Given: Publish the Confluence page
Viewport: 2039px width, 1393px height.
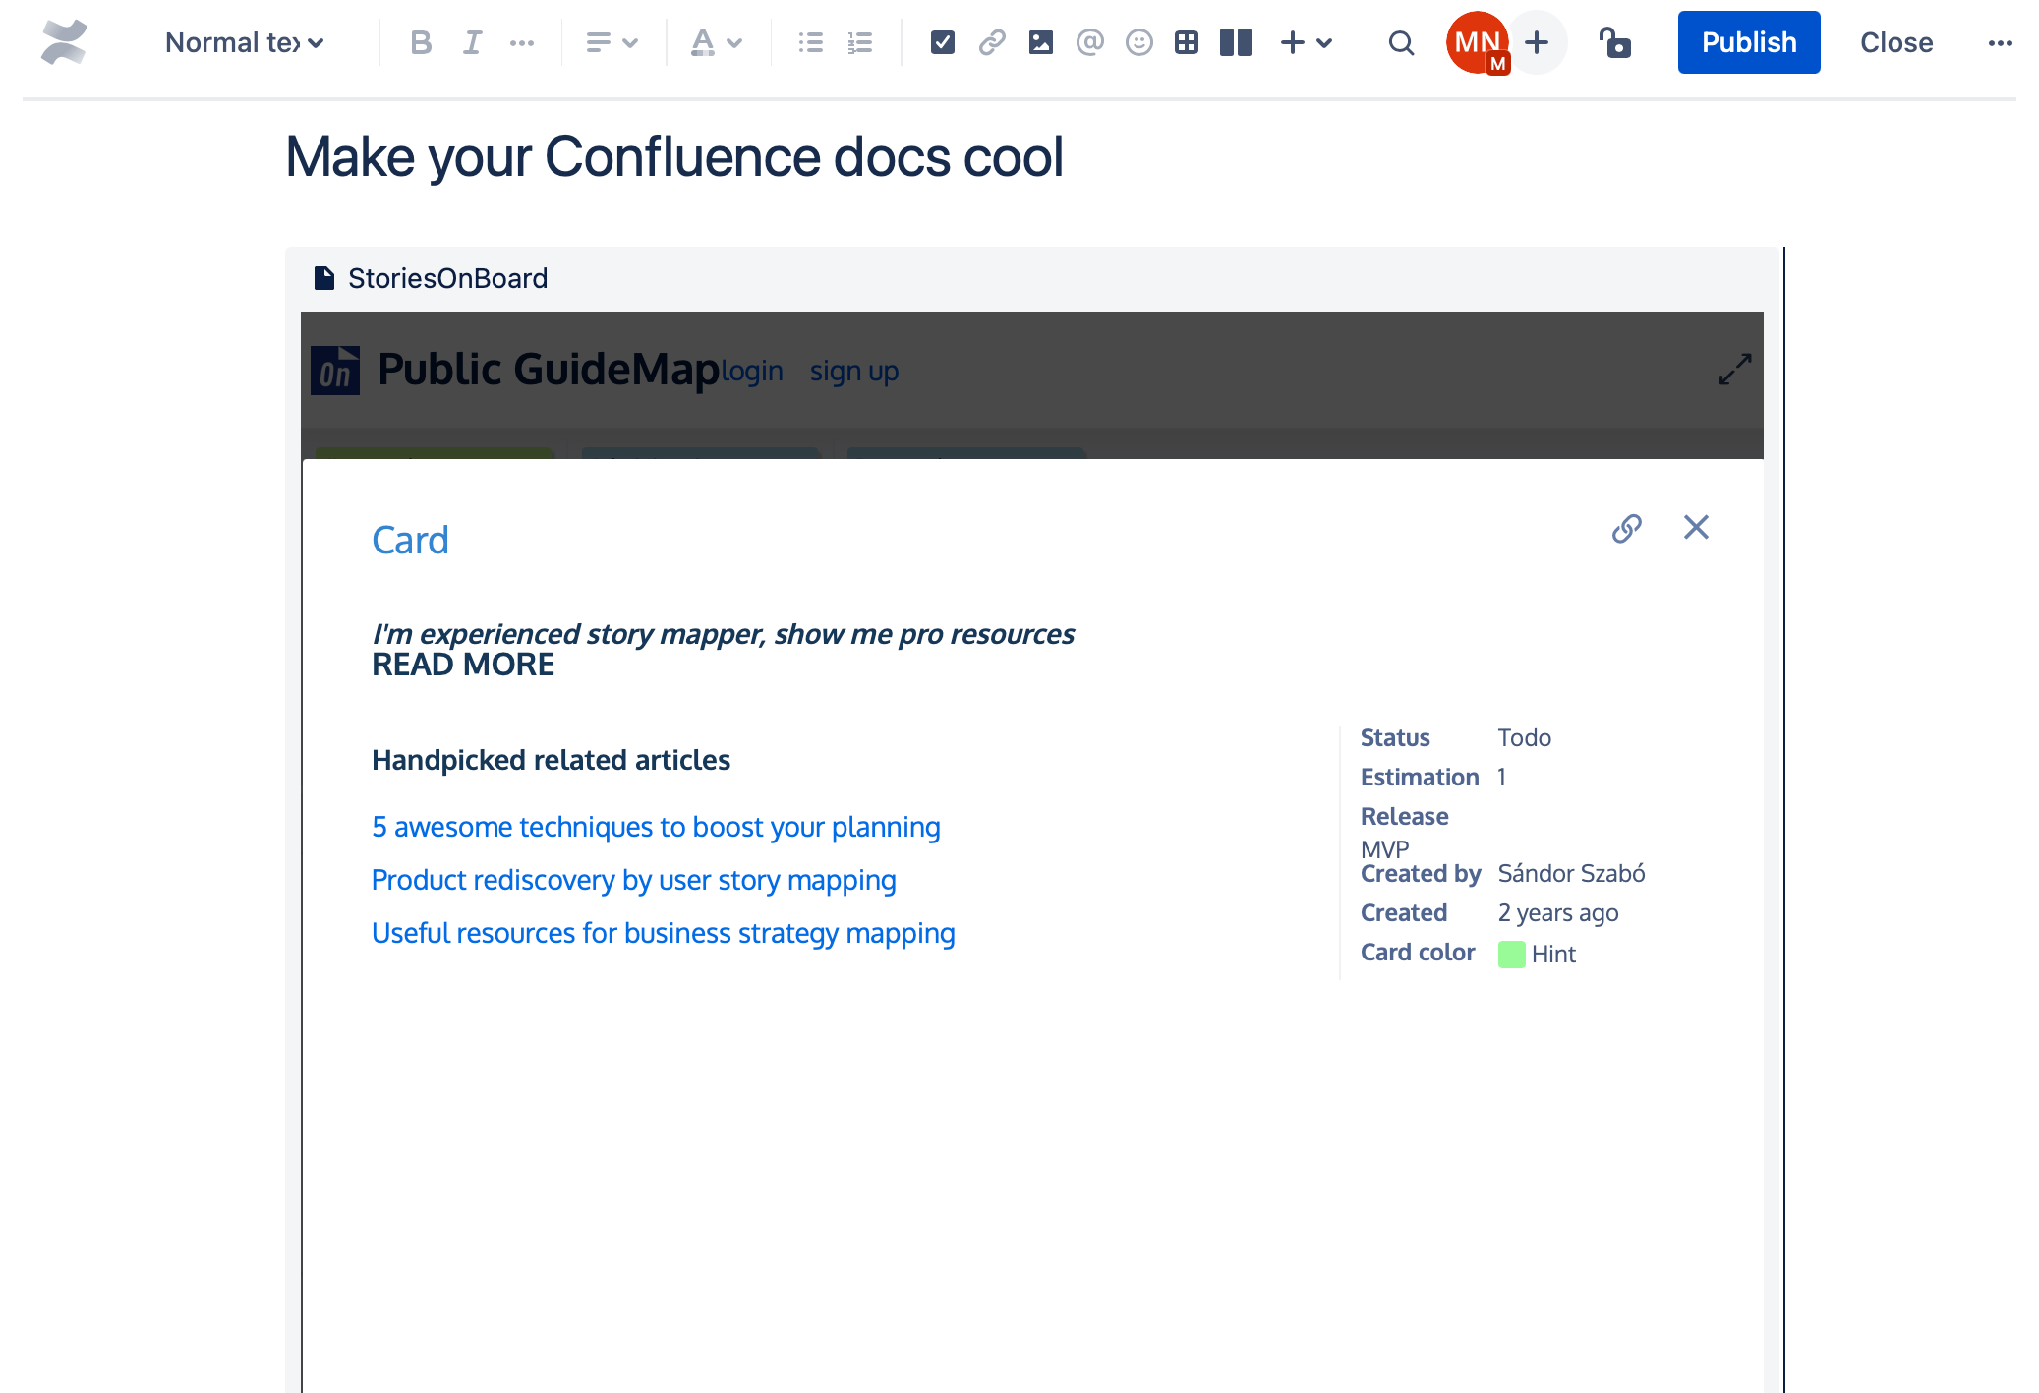Looking at the screenshot, I should 1748,42.
